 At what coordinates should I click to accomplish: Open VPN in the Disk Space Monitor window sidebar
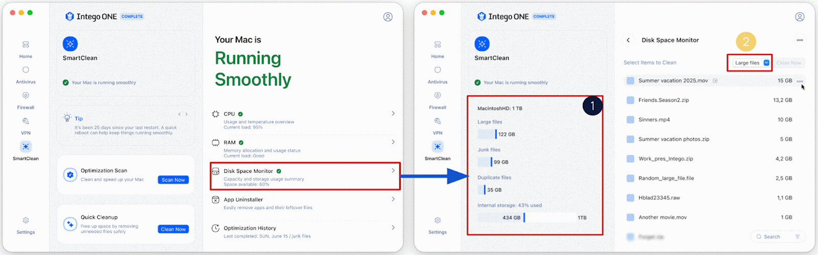click(x=438, y=126)
